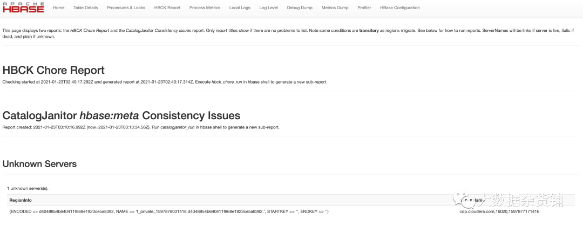583x226 pixels.
Task: Click the CatalogJanitor Consistency Issues heading
Action: point(121,115)
